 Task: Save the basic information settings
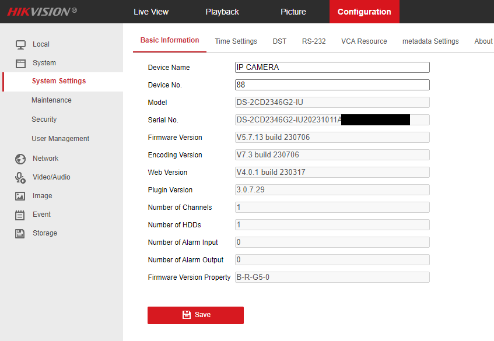coord(195,315)
